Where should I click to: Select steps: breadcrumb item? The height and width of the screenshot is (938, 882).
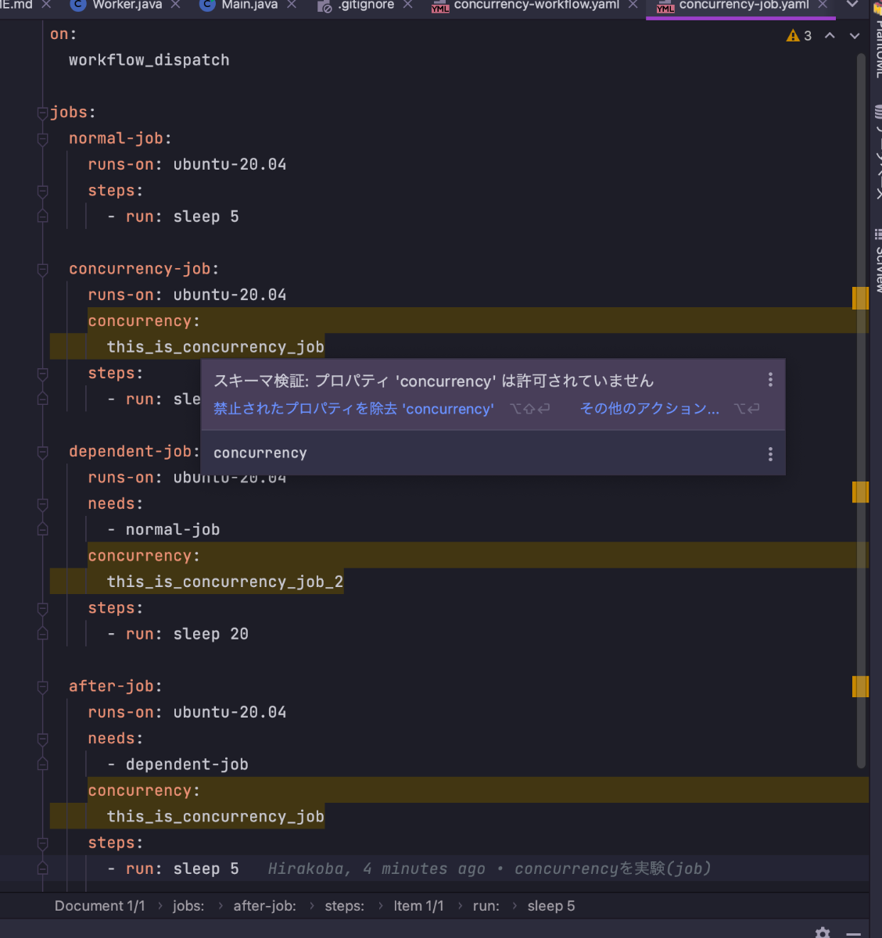point(344,906)
